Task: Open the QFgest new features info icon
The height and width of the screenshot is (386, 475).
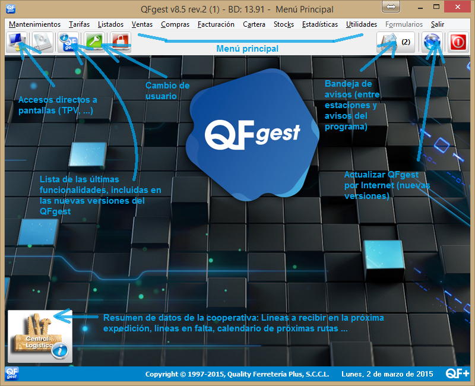Action: coord(69,42)
